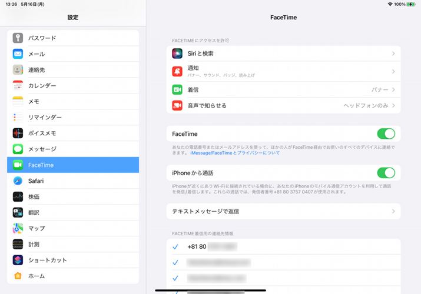Select ボイスメモ label in sidebar
This screenshot has height=294, width=421.
tap(42, 133)
